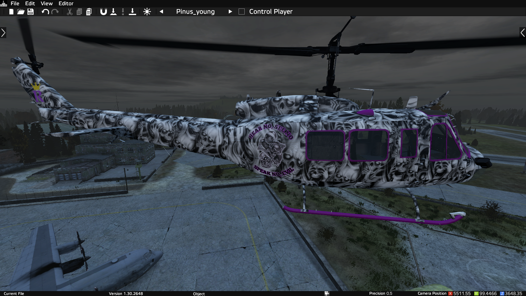Image resolution: width=526 pixels, height=296 pixels.
Task: Toggle the exclamation mark toolbar icon
Action: tap(123, 12)
